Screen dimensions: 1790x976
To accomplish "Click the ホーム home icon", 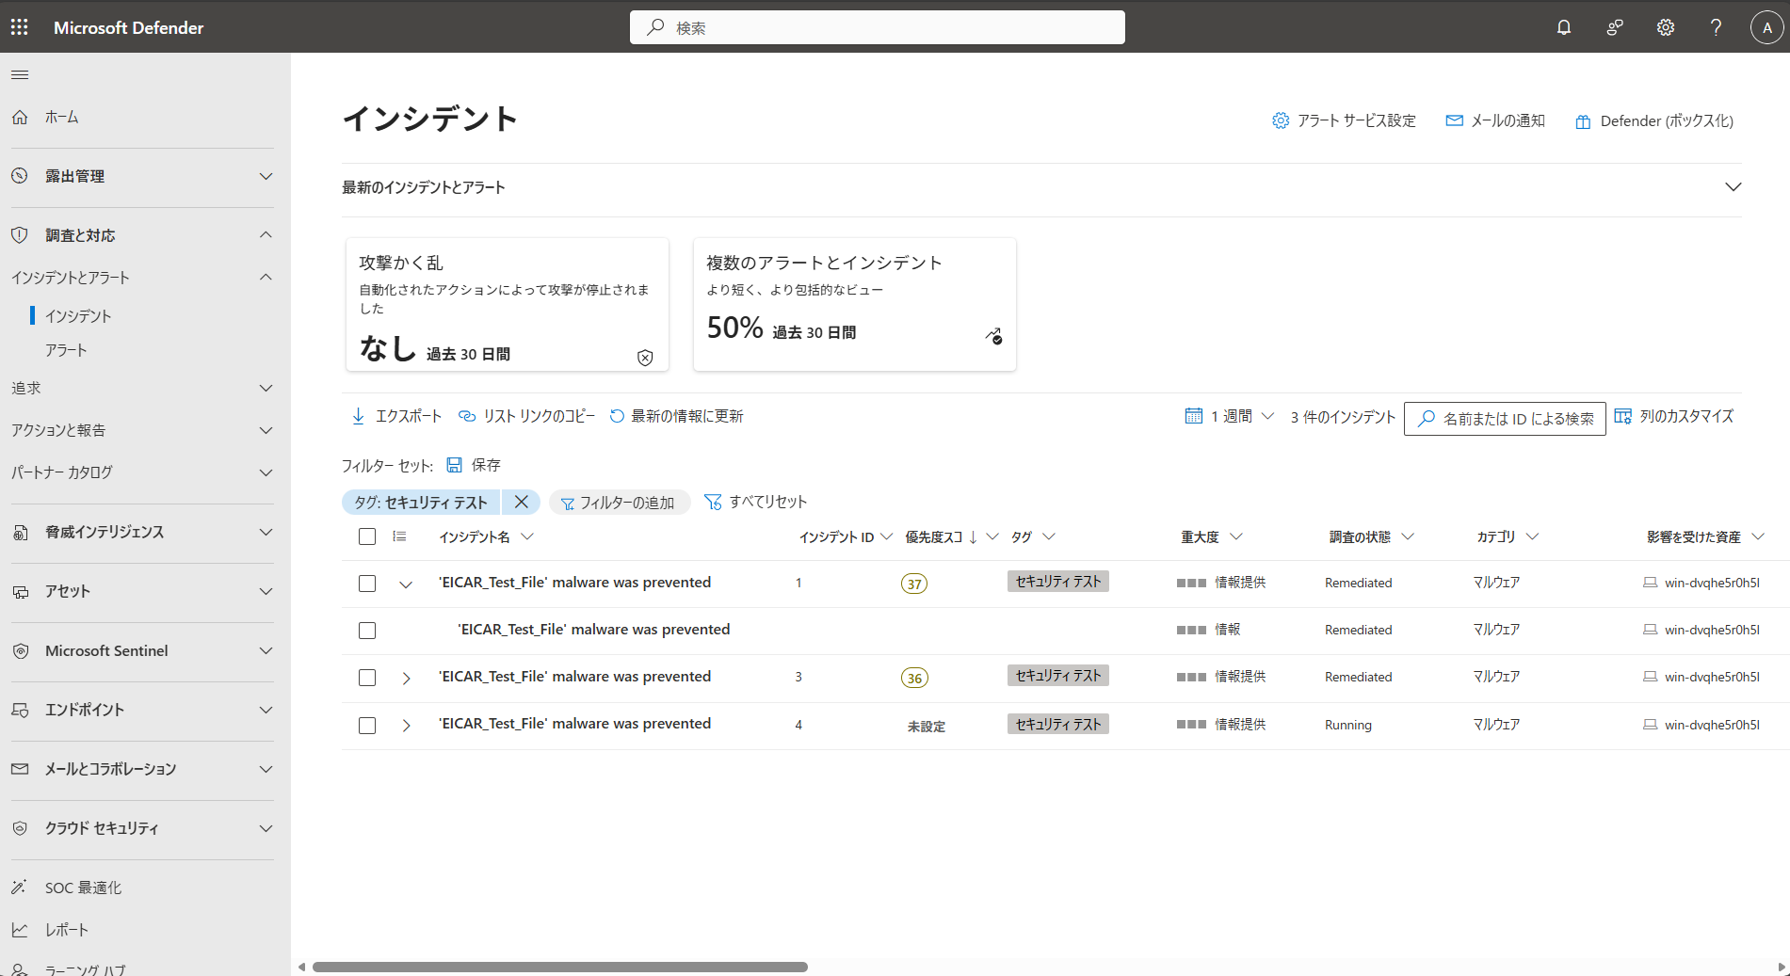I will click(x=20, y=117).
